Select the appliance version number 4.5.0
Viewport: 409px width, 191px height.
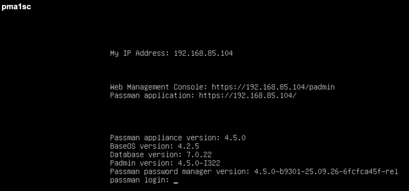pyautogui.click(x=235, y=138)
